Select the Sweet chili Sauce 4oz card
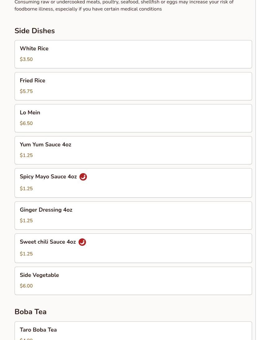 coord(133,248)
